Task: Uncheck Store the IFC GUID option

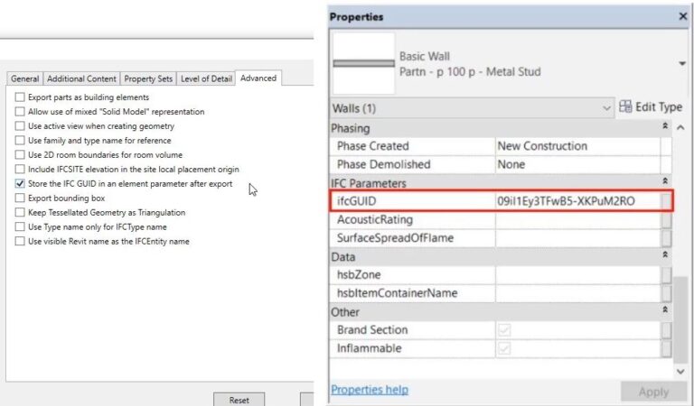Action: 20,183
